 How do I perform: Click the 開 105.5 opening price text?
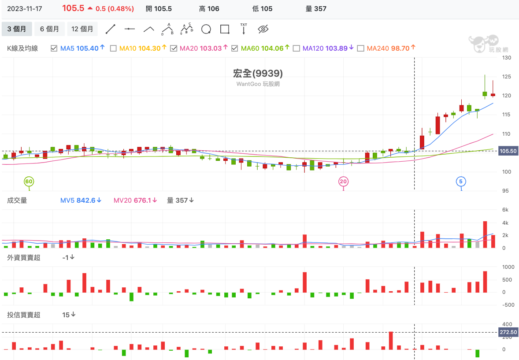[x=159, y=9]
